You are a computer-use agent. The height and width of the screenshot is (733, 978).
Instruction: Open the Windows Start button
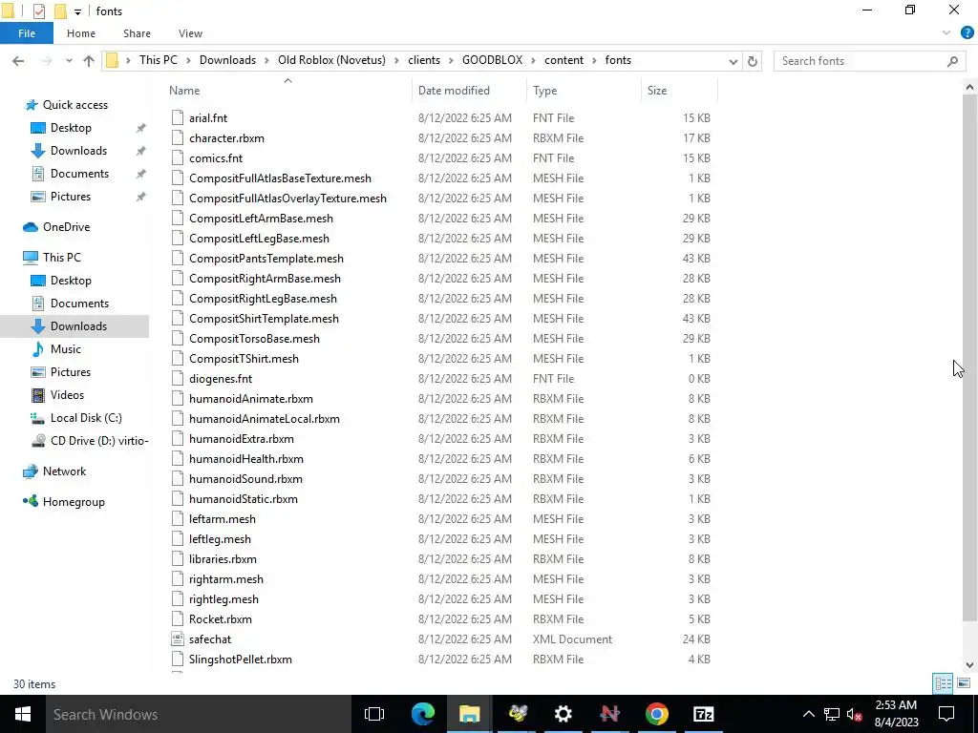coord(23,714)
